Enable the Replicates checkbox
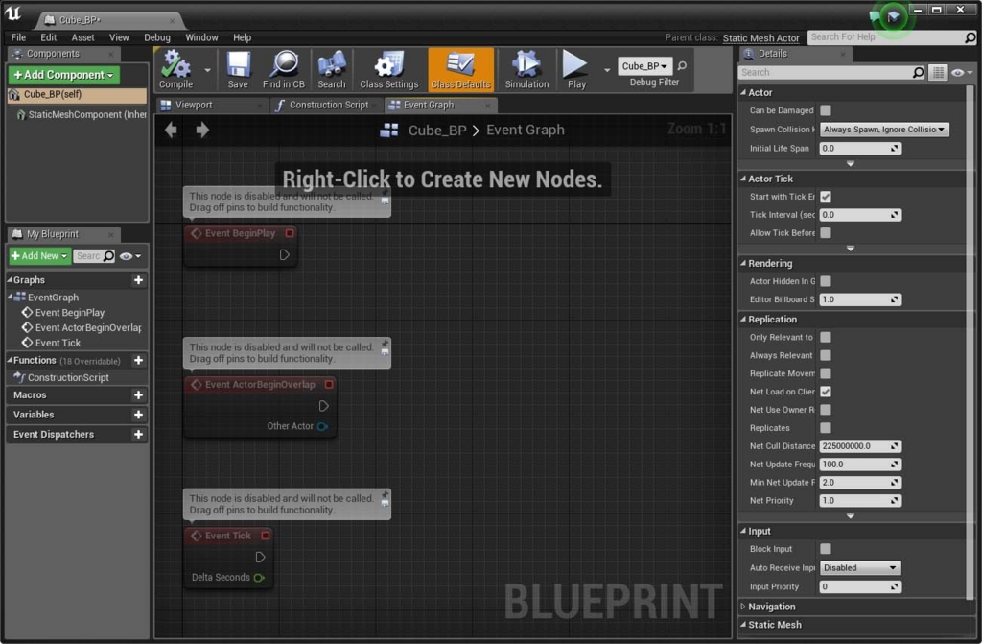 [826, 428]
